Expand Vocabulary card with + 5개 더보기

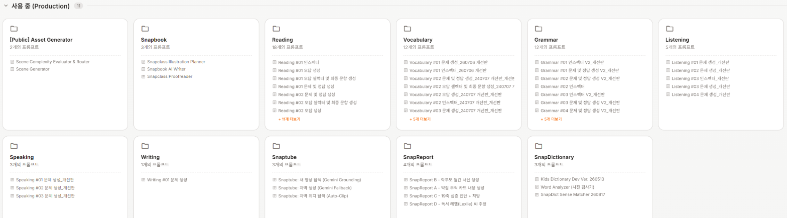(420, 119)
